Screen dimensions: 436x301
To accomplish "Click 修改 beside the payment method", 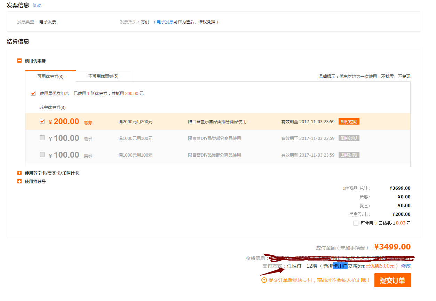I will [x=406, y=266].
